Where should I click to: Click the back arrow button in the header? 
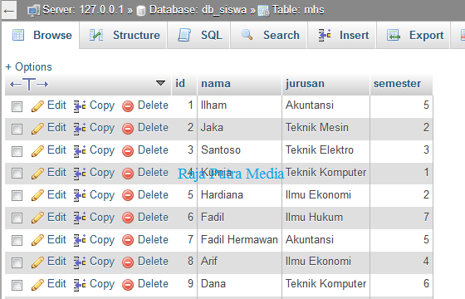pyautogui.click(x=9, y=11)
